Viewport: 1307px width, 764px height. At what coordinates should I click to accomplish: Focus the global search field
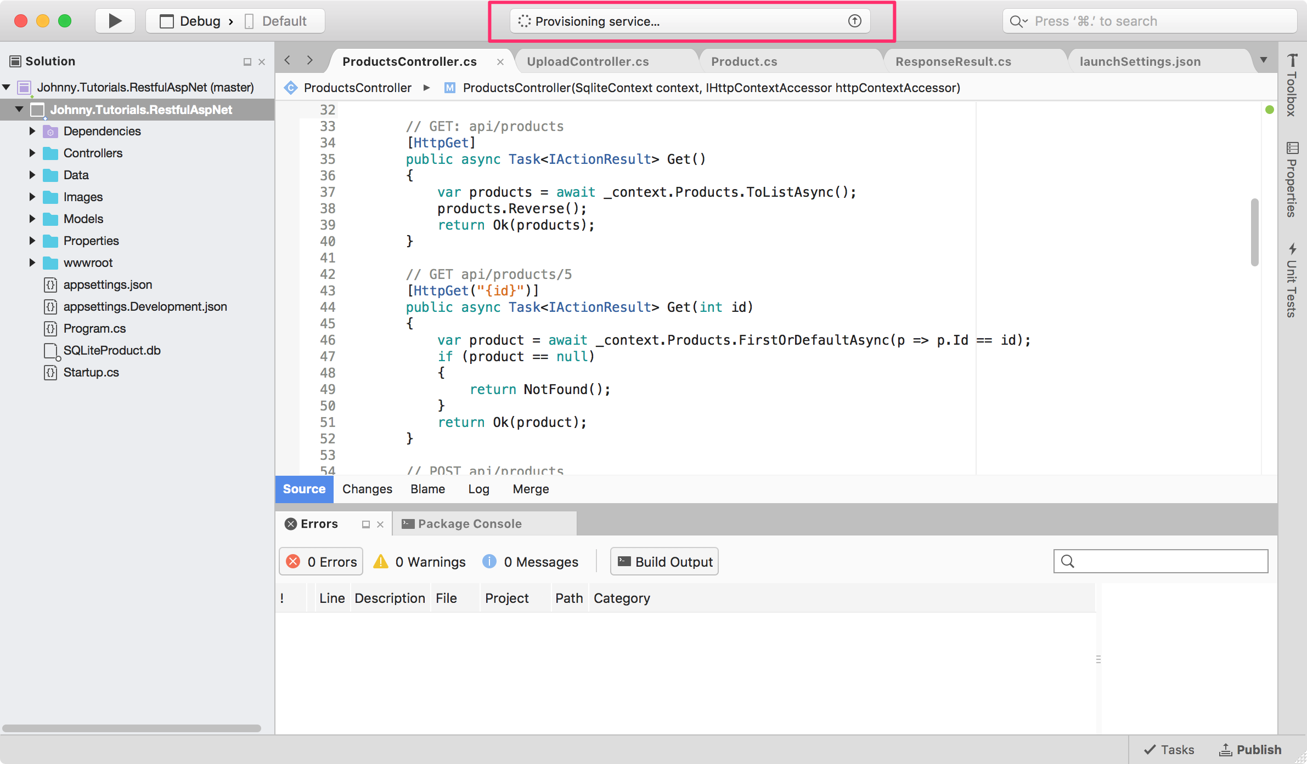1150,21
